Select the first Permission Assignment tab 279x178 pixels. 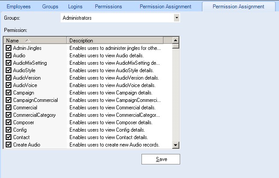point(166,7)
